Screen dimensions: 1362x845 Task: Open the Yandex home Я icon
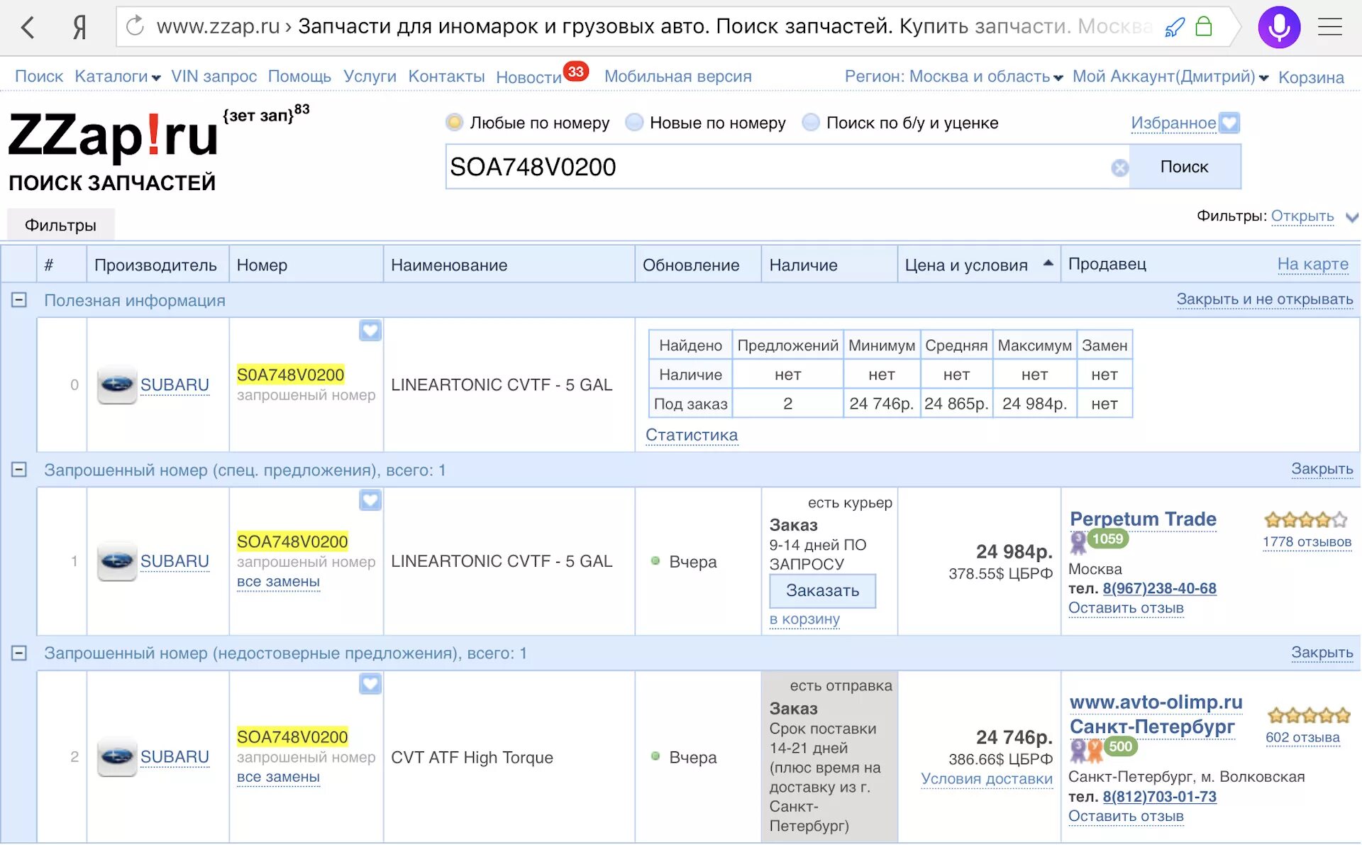tap(79, 28)
